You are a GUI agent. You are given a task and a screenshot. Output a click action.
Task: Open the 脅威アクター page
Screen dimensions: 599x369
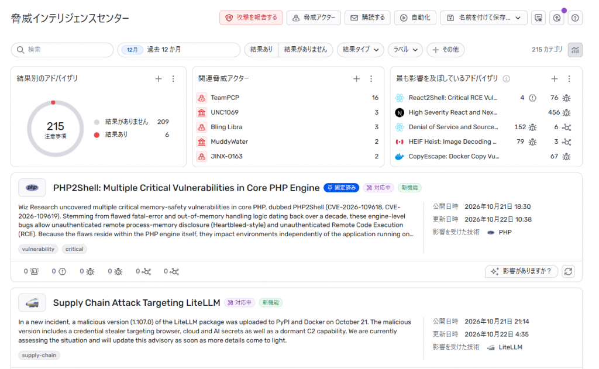(314, 18)
